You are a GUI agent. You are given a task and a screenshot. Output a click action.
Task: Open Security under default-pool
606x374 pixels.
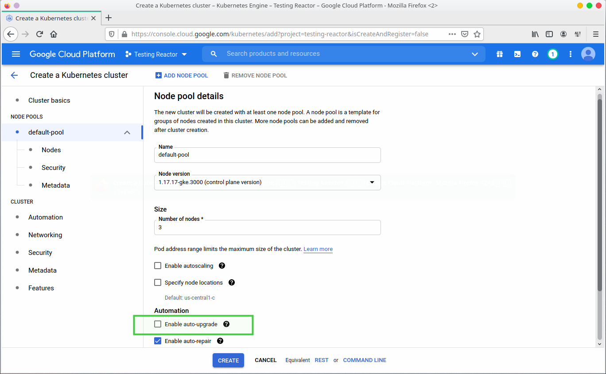tap(54, 168)
